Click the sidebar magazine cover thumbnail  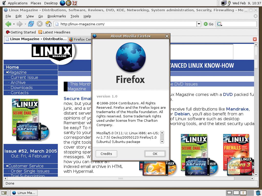click(x=31, y=119)
